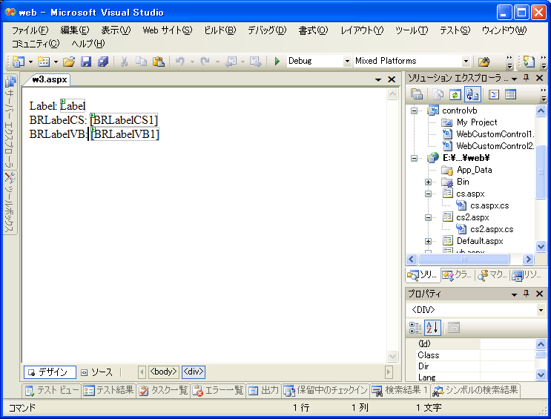This screenshot has width=551, height=419.
Task: Click the Property Pages icon in Properties panel
Action: 454,328
